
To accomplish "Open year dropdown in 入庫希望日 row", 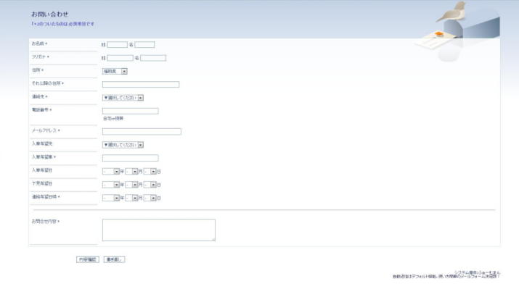I will point(111,172).
